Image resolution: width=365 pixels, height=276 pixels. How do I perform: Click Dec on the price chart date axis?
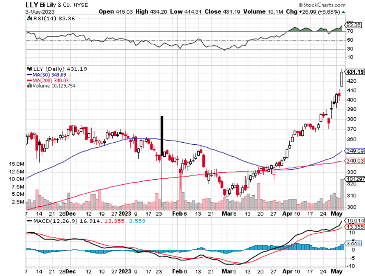point(71,214)
